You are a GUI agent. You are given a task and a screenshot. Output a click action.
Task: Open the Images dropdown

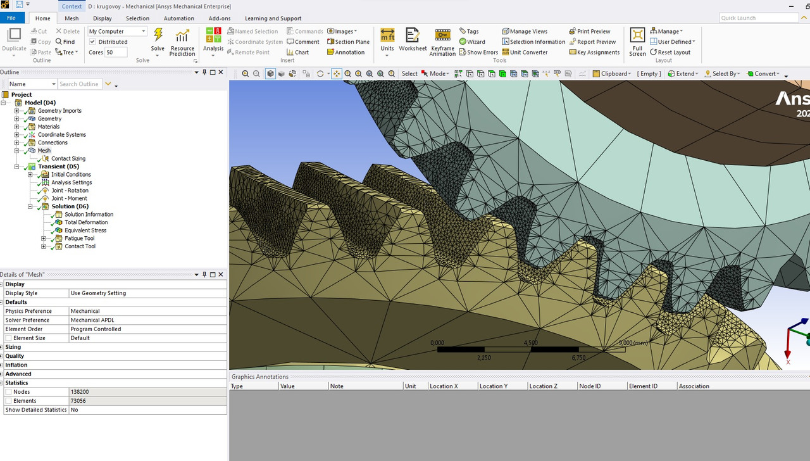[x=342, y=31]
